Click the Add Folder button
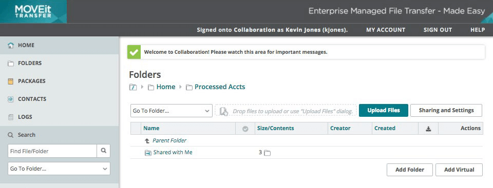Screen dimensions: 493x188 click(x=410, y=170)
